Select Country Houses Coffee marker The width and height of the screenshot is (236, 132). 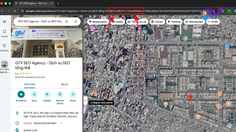tap(166, 104)
